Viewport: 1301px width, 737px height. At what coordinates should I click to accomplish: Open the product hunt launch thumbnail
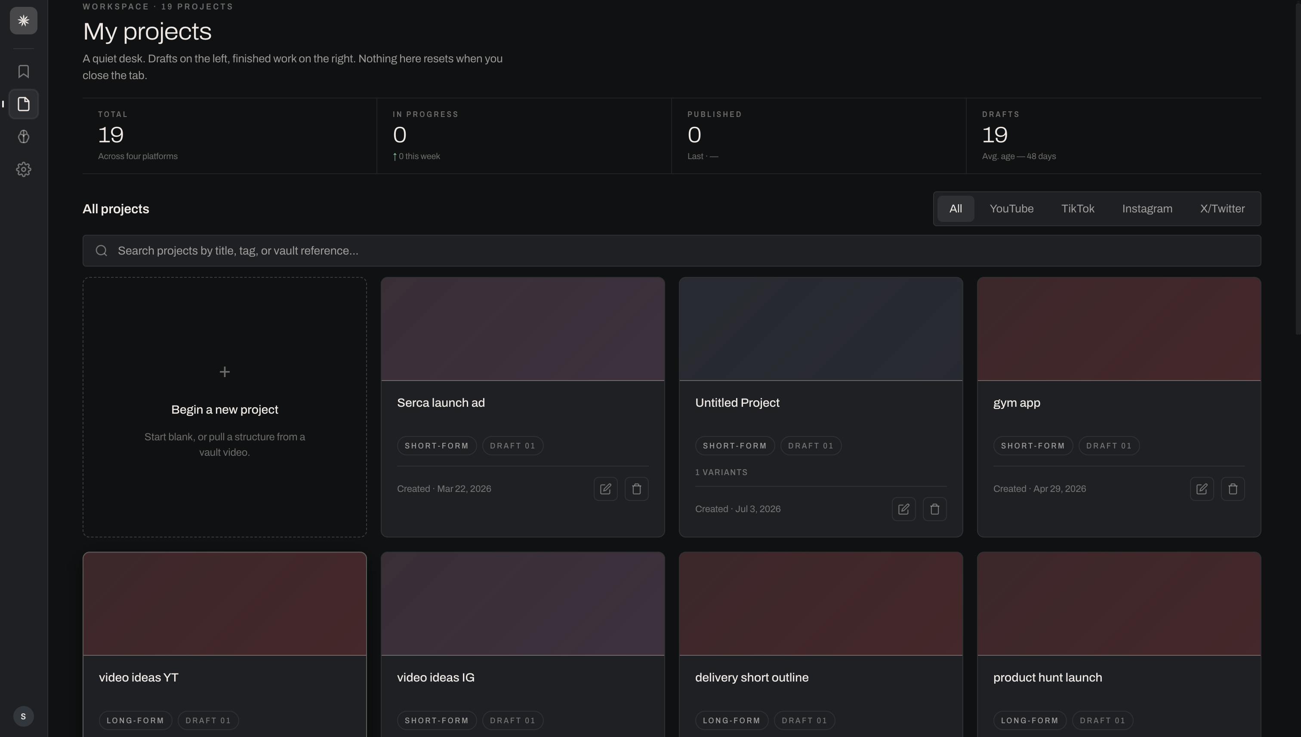(1119, 603)
